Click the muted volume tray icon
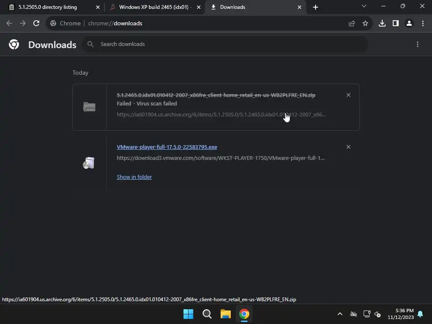The image size is (432, 324). coord(378,314)
